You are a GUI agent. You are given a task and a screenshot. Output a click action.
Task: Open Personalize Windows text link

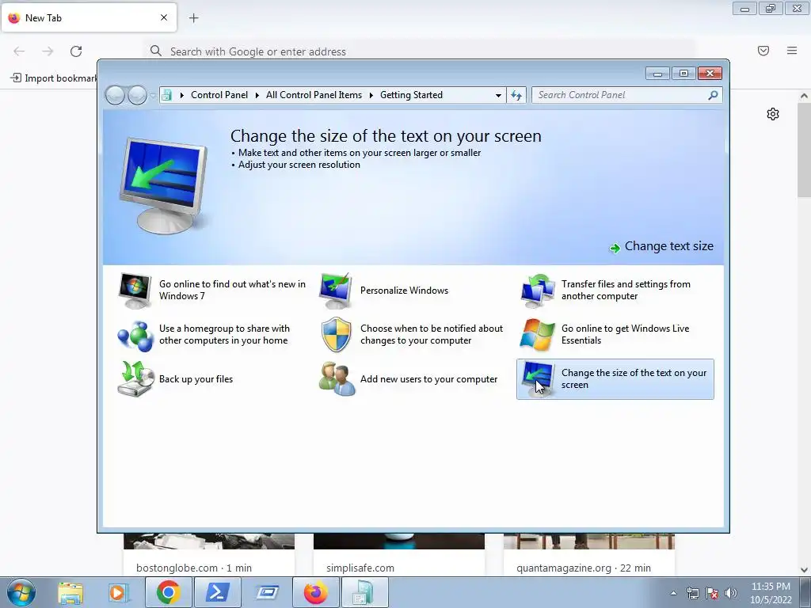coord(404,291)
